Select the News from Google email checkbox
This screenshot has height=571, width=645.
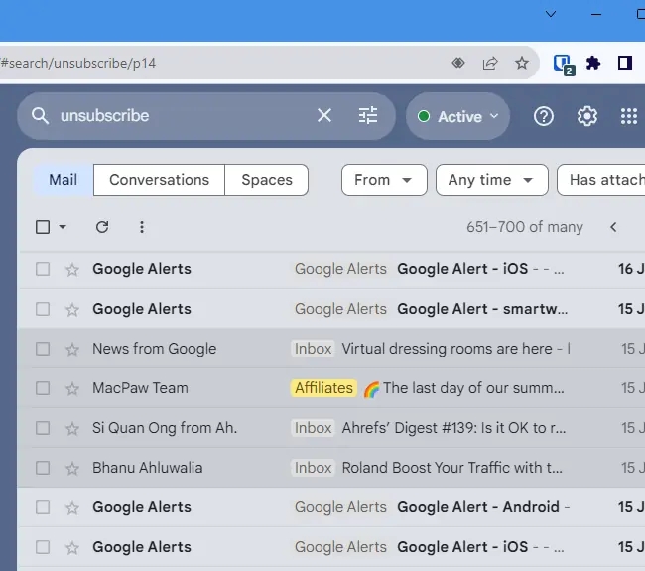tap(43, 349)
